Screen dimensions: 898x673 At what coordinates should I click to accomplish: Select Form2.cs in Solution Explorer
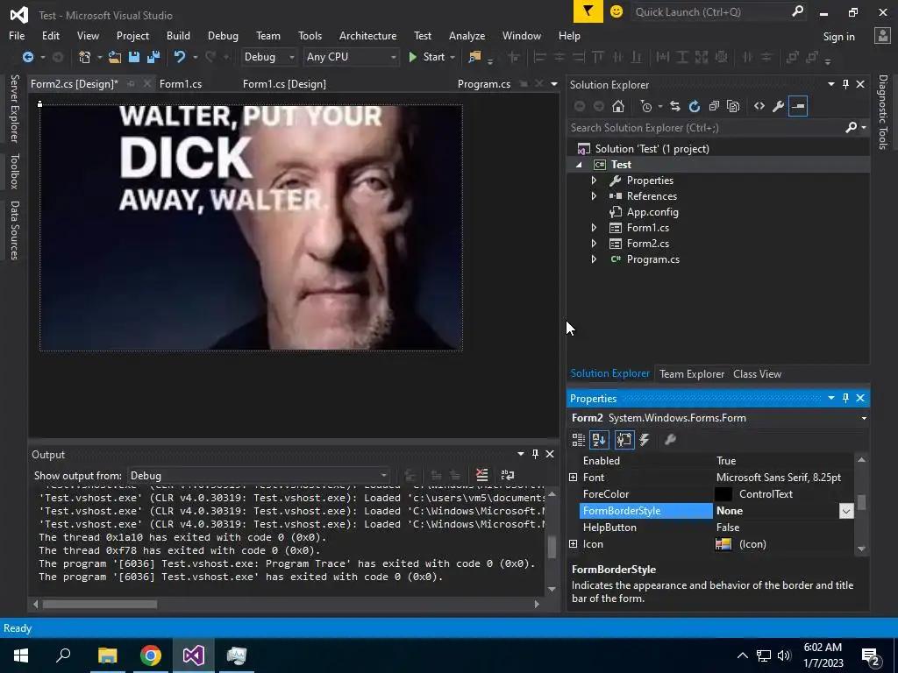(x=647, y=244)
